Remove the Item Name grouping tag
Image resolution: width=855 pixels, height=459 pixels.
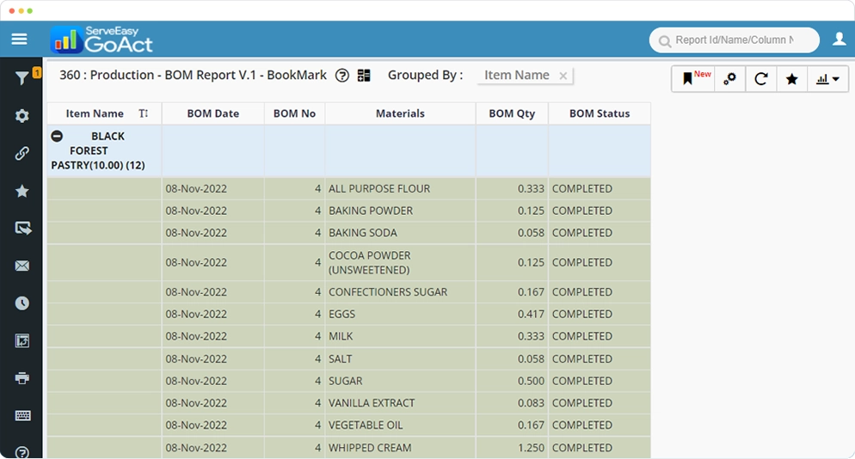(563, 76)
